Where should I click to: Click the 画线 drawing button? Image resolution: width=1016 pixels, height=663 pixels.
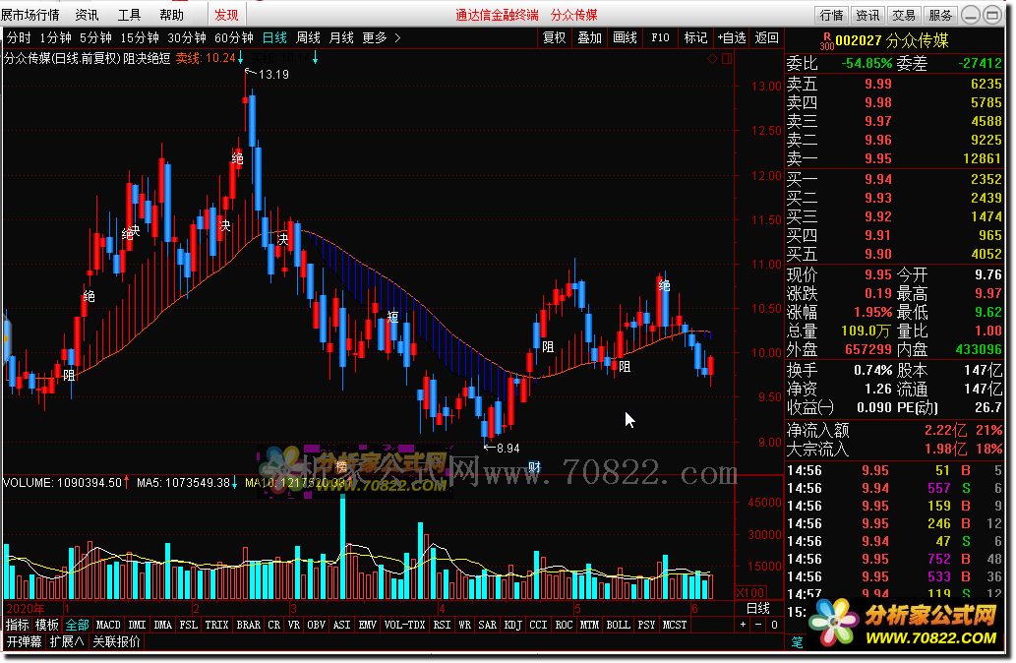pos(626,38)
